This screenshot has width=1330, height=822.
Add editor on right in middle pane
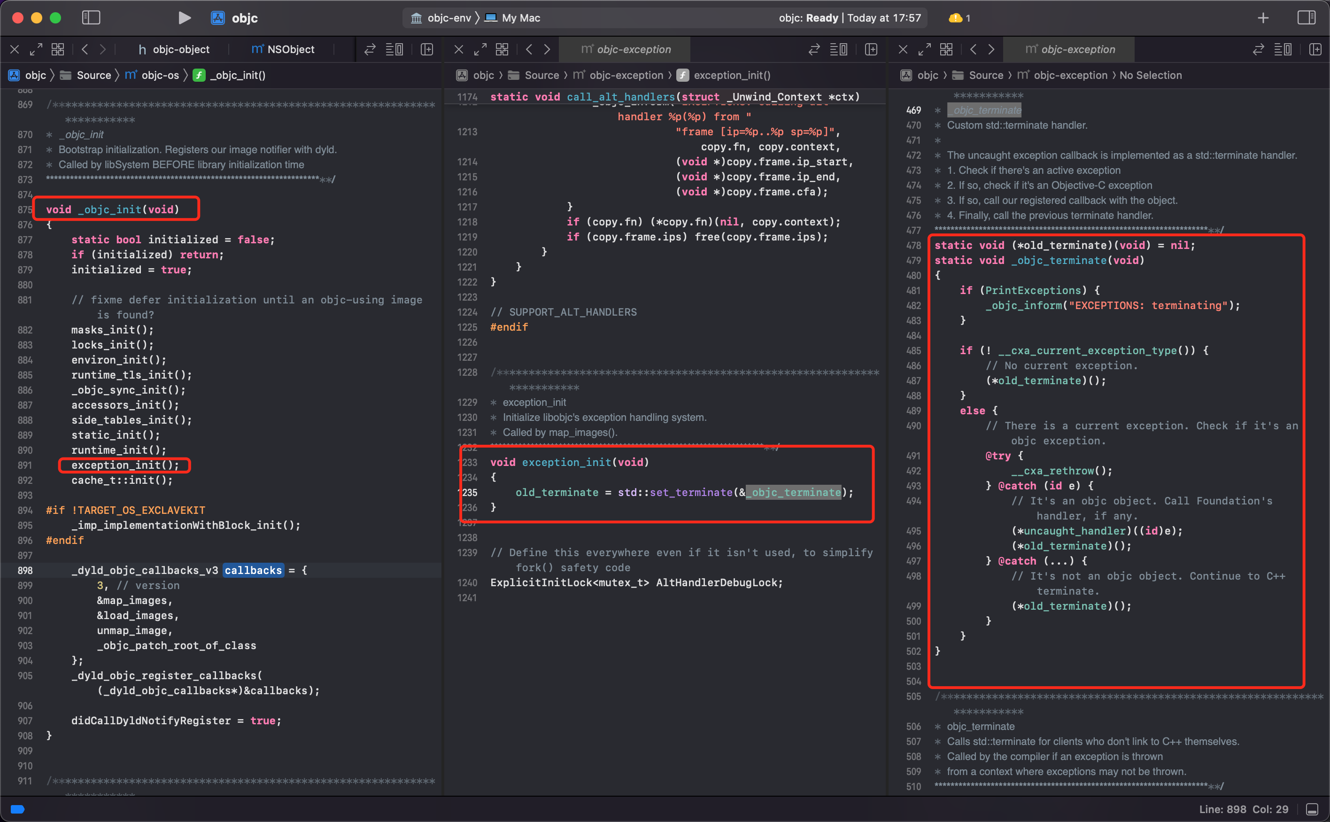(x=871, y=49)
